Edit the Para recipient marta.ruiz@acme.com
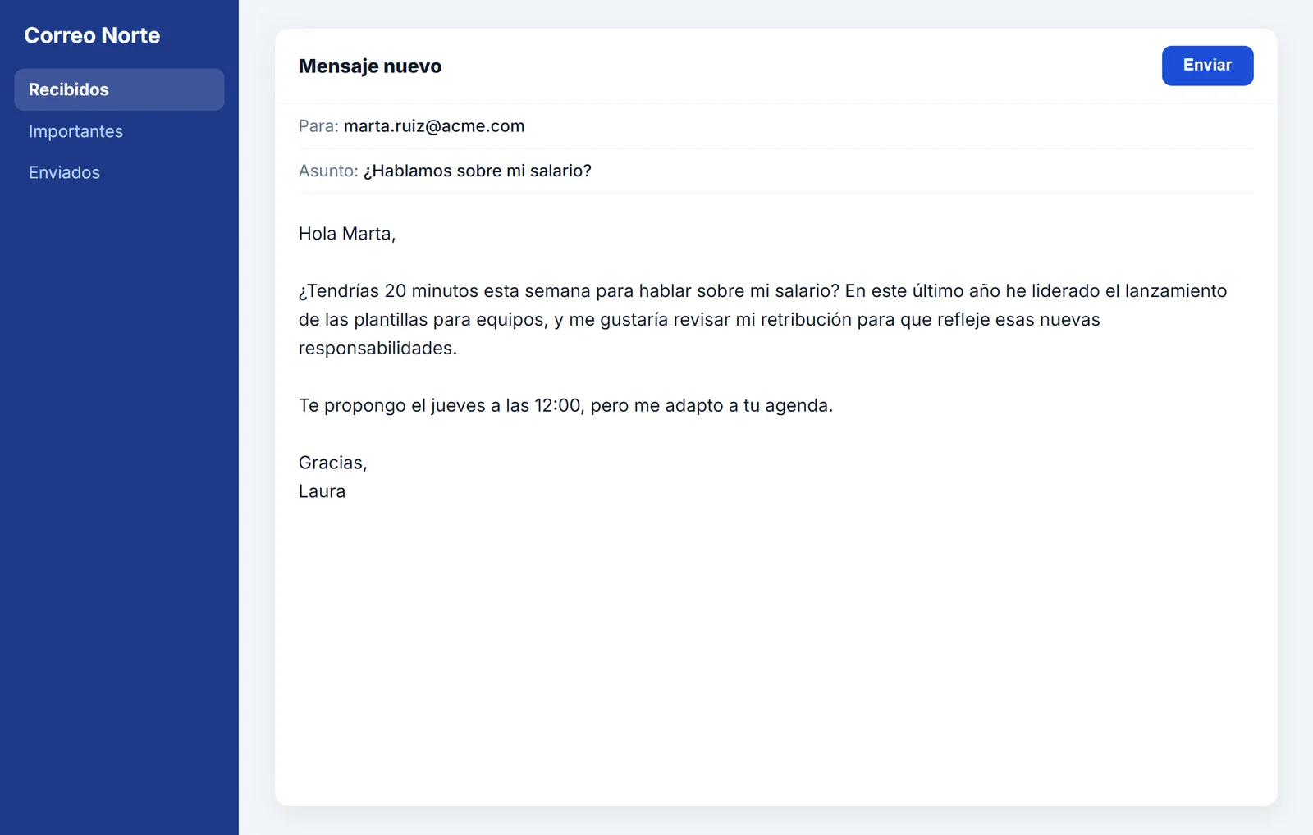The image size is (1313, 835). point(433,126)
